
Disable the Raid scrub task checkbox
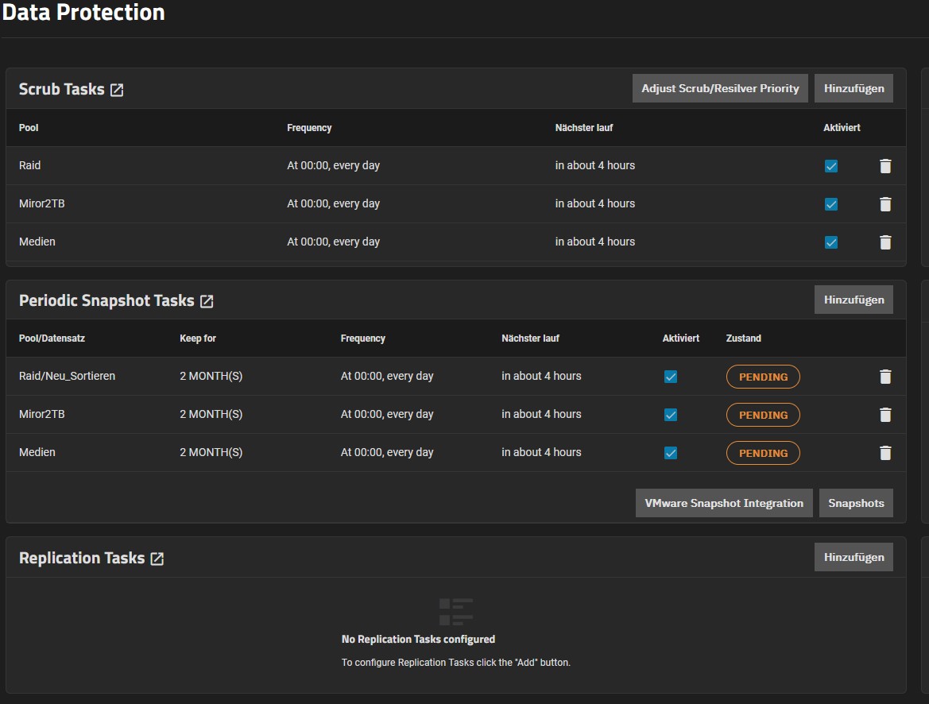click(x=831, y=166)
